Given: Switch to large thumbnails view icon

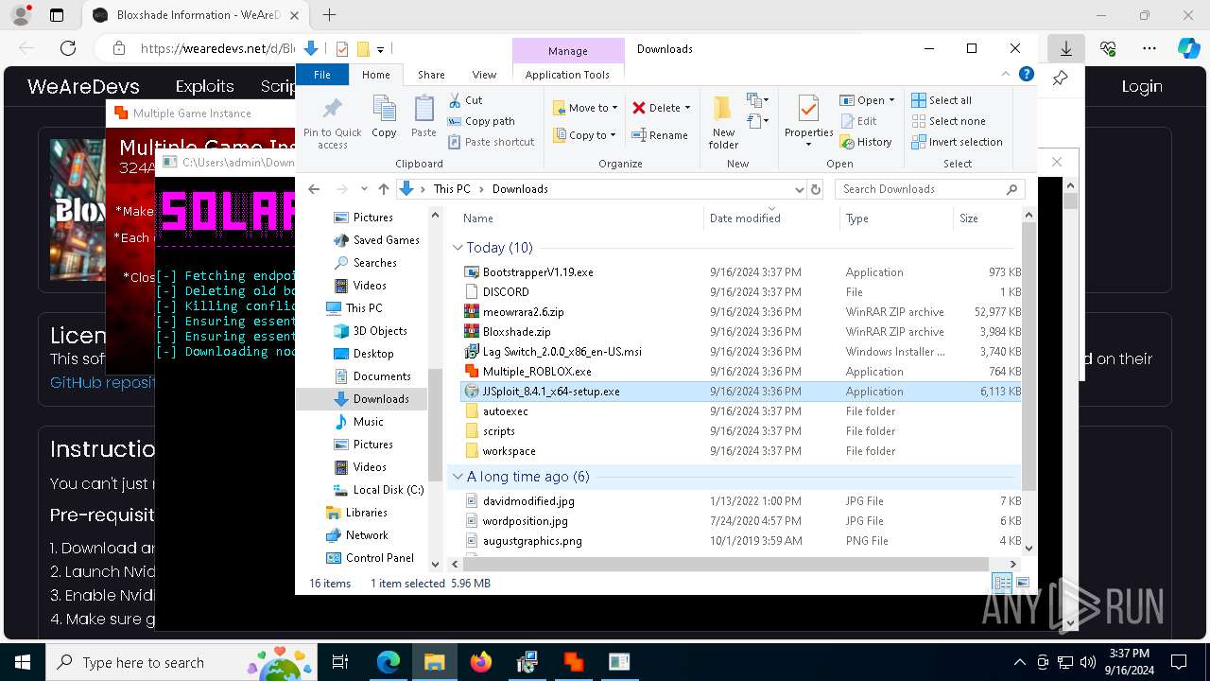Looking at the screenshot, I should 1023,584.
